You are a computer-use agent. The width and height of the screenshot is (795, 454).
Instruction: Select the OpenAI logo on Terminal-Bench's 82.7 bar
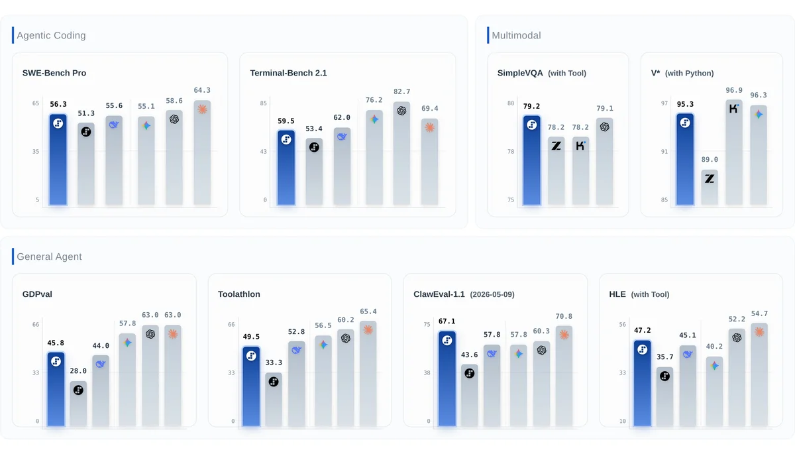pyautogui.click(x=401, y=111)
